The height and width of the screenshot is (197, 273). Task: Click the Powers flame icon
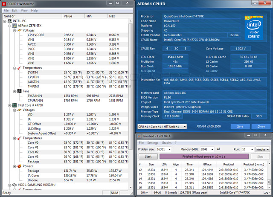(x=19, y=166)
